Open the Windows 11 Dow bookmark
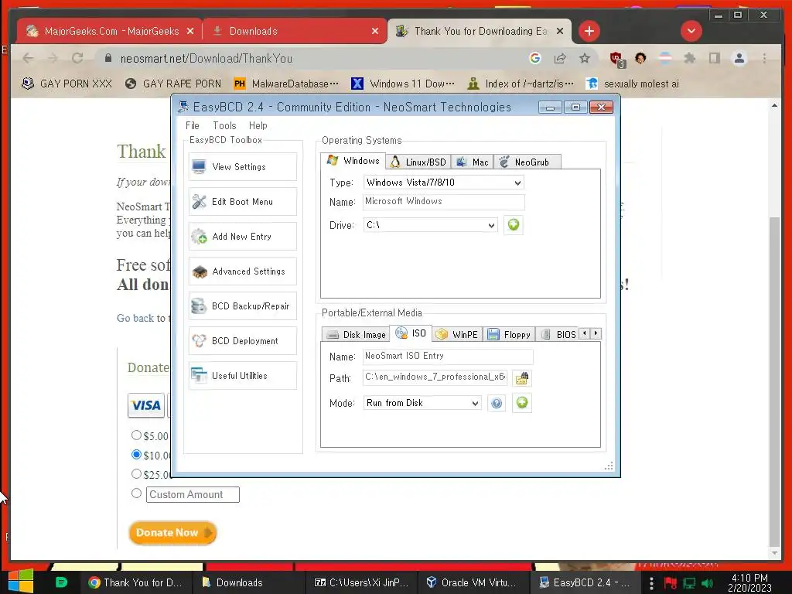 click(x=402, y=84)
